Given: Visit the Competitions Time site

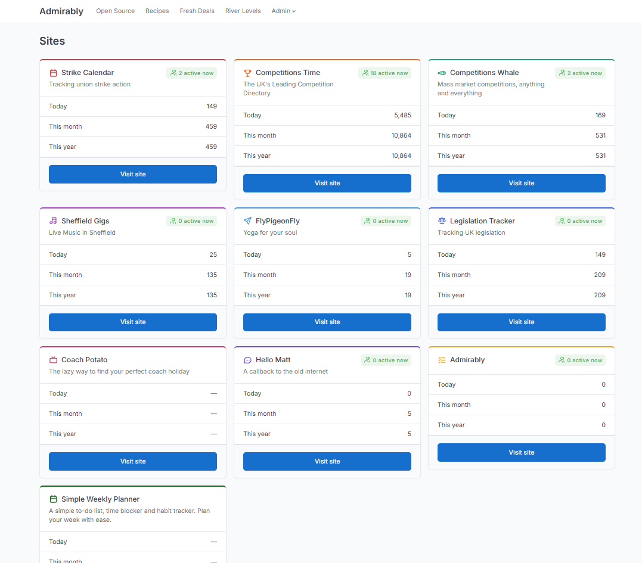Looking at the screenshot, I should pyautogui.click(x=327, y=183).
